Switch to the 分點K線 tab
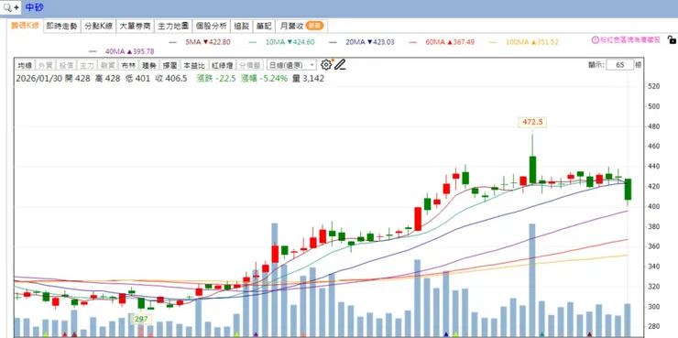Viewport: 678px width, 338px height. pos(99,26)
